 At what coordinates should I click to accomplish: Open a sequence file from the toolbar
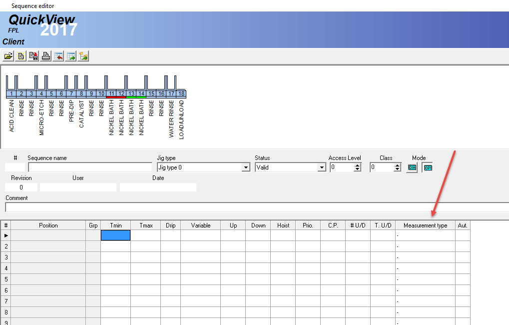tap(8, 56)
